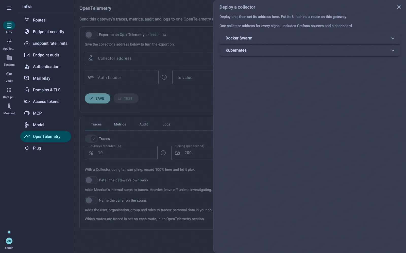Viewport: 406px width, 253px height.
Task: Follow the route on this gateway link
Action: (x=329, y=17)
